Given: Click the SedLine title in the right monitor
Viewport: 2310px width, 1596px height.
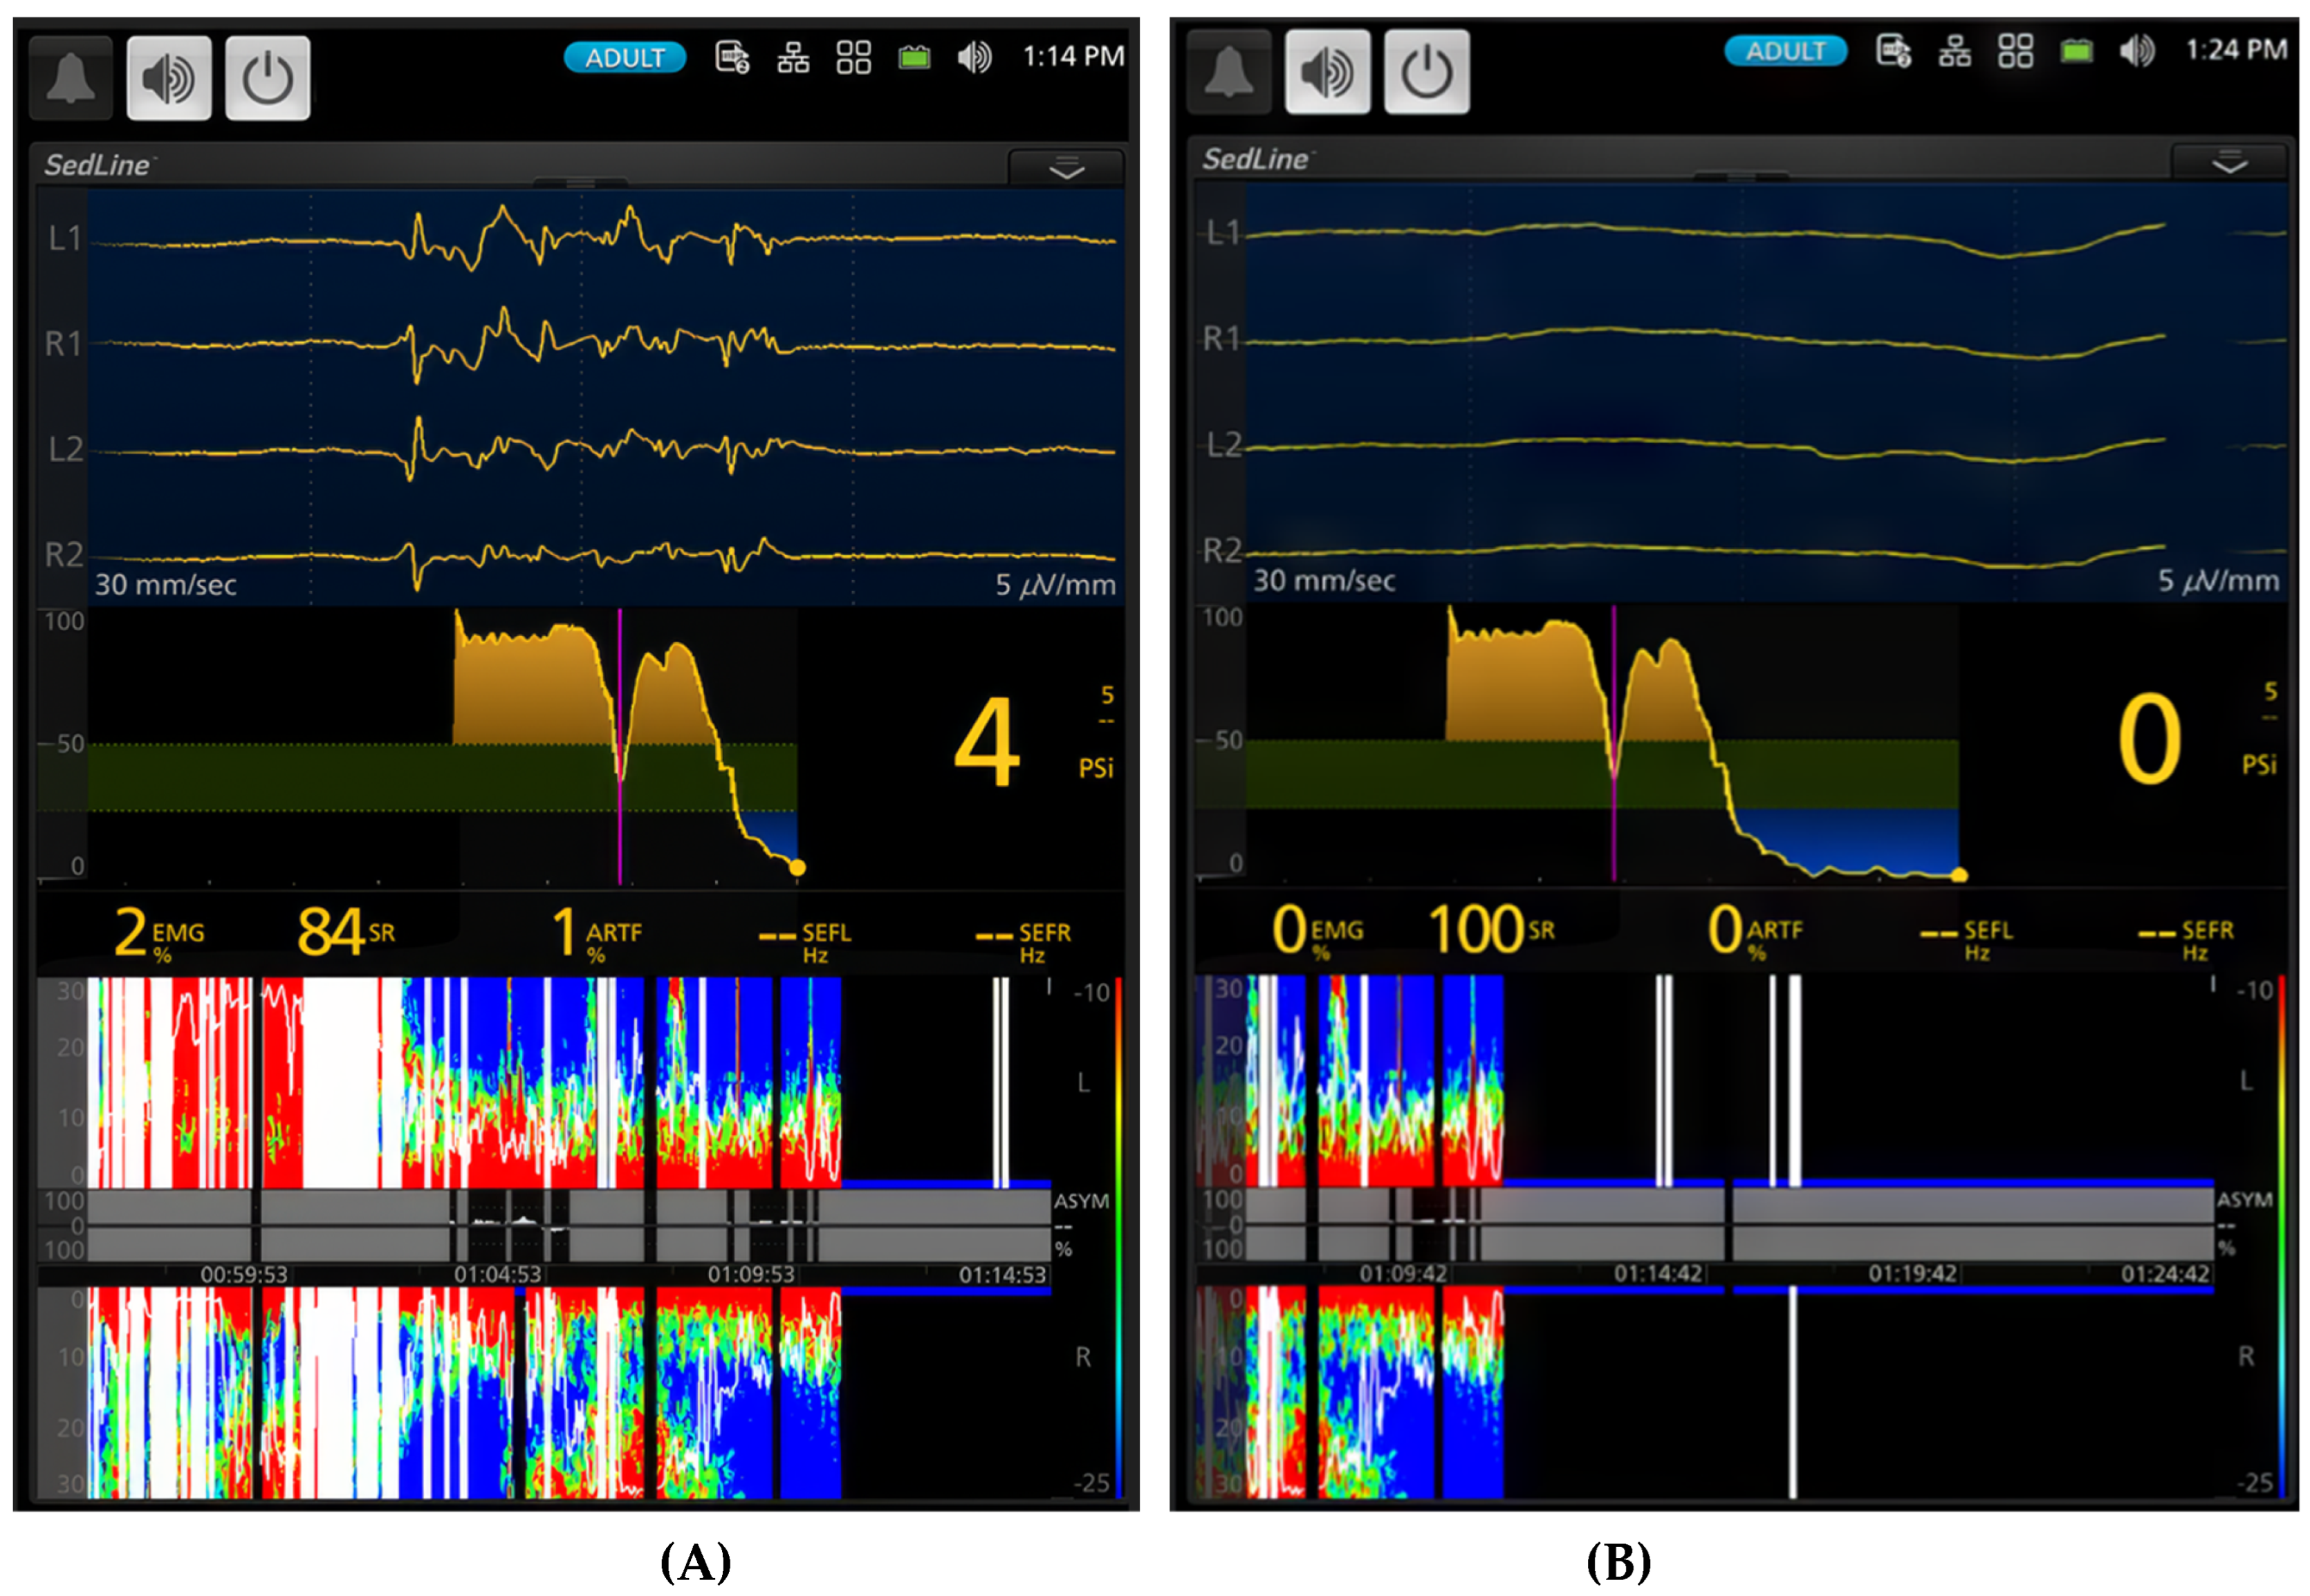Looking at the screenshot, I should pyautogui.click(x=1255, y=159).
